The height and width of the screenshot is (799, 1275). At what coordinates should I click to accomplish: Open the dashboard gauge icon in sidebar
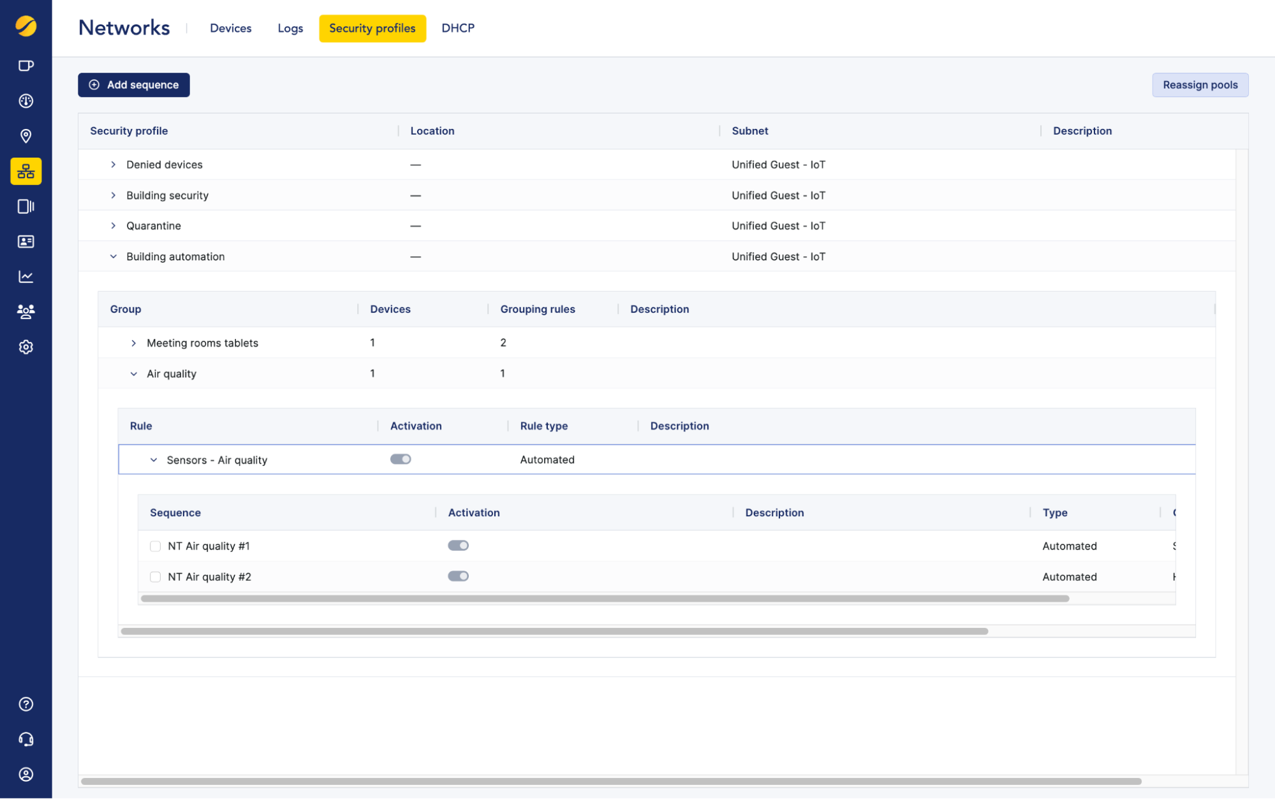tap(26, 101)
